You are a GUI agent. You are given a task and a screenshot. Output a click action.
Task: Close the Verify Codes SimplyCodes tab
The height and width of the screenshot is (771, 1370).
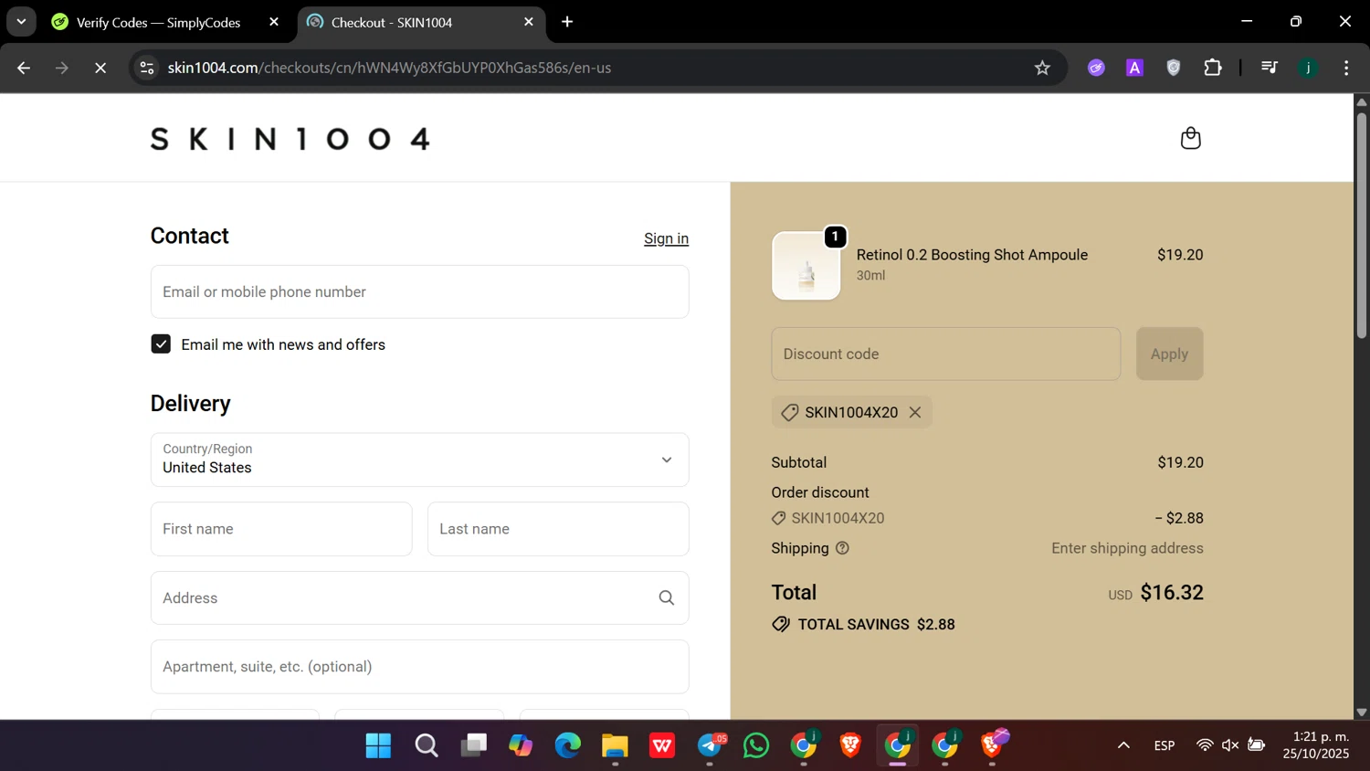click(x=274, y=22)
